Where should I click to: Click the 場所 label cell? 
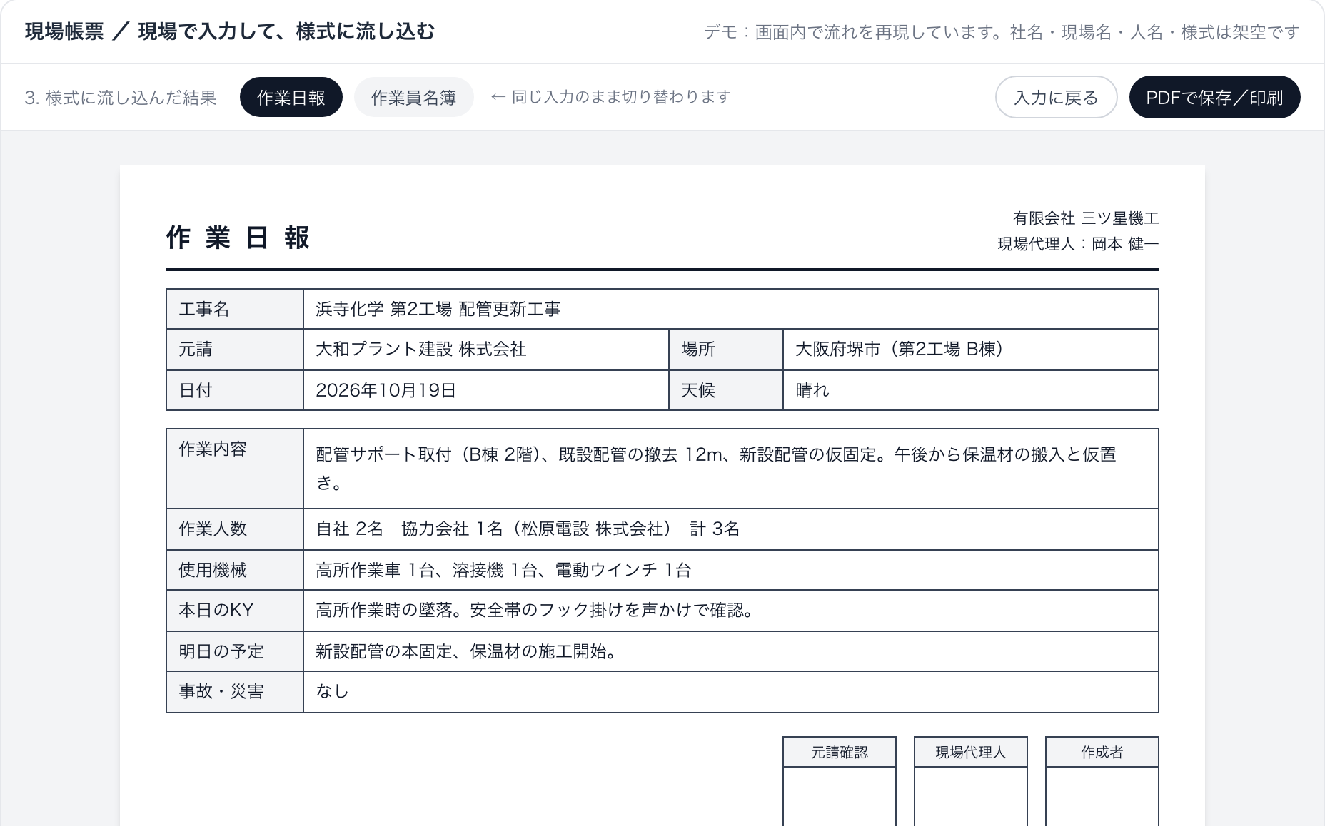pyautogui.click(x=726, y=349)
